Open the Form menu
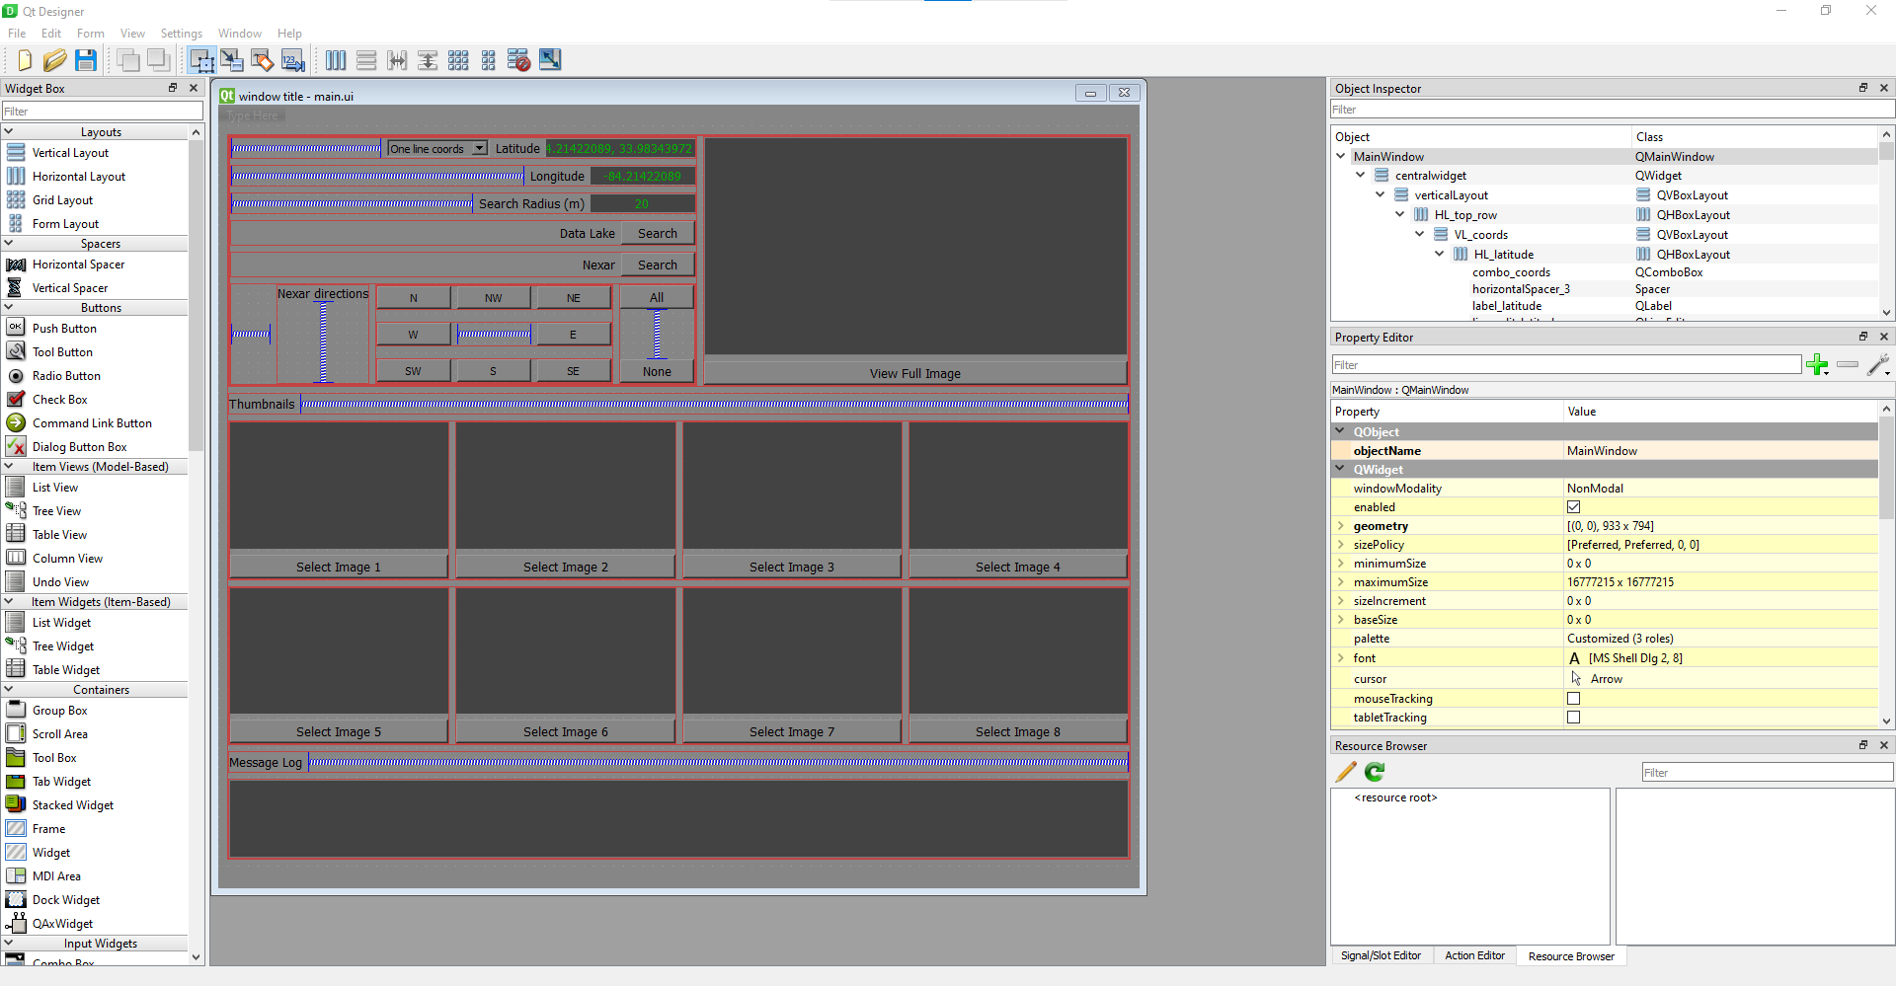 point(90,34)
